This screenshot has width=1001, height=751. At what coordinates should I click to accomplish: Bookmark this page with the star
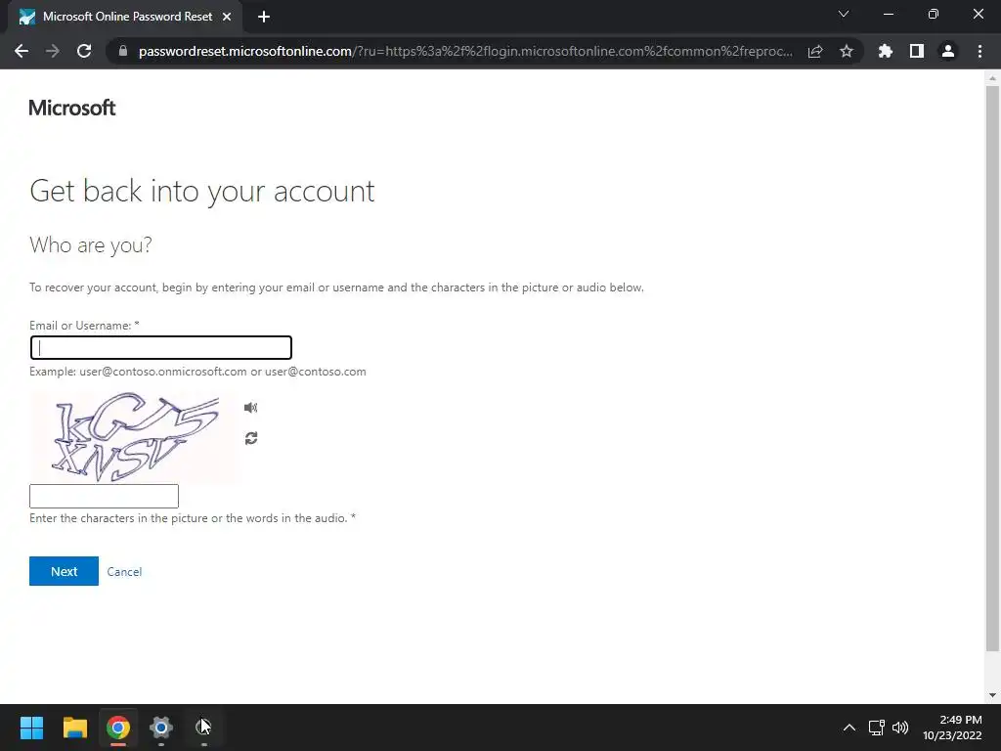click(x=847, y=51)
